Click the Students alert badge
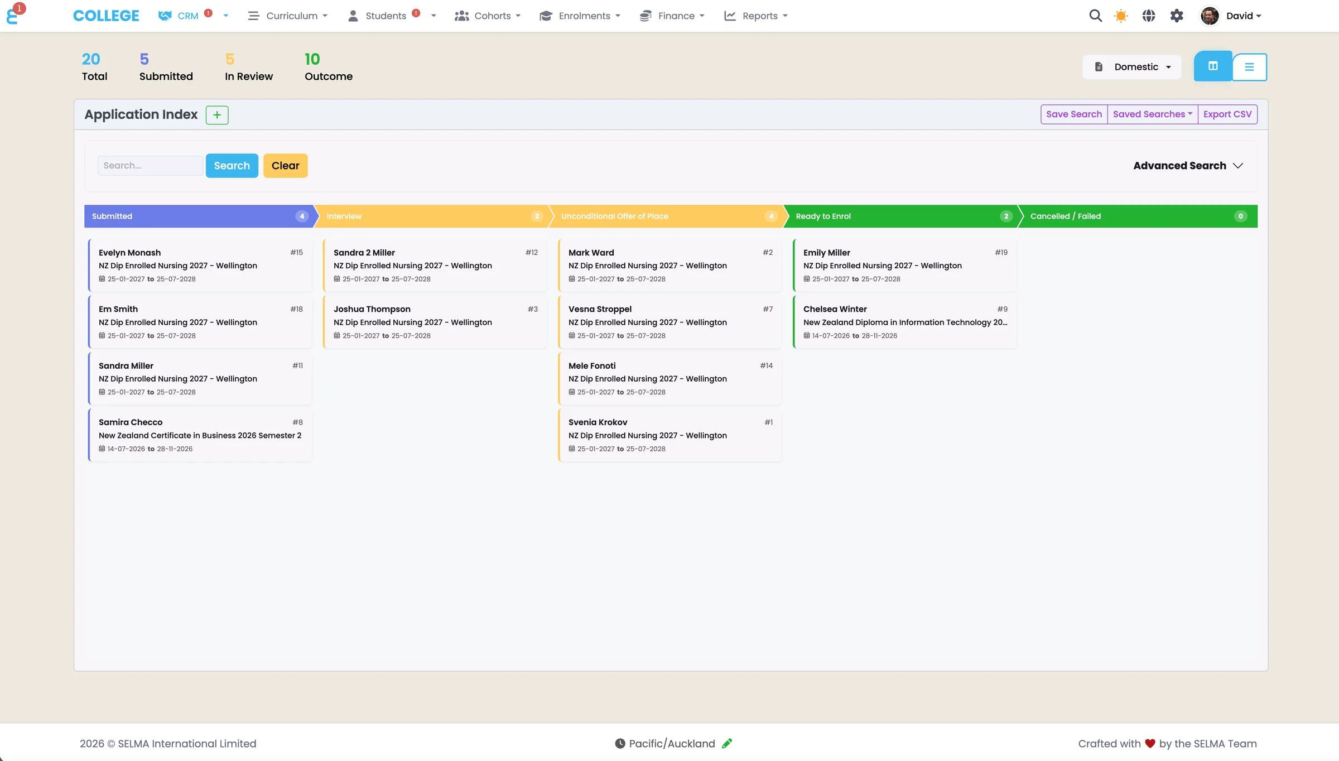Viewport: 1339px width, 761px height. click(x=416, y=13)
